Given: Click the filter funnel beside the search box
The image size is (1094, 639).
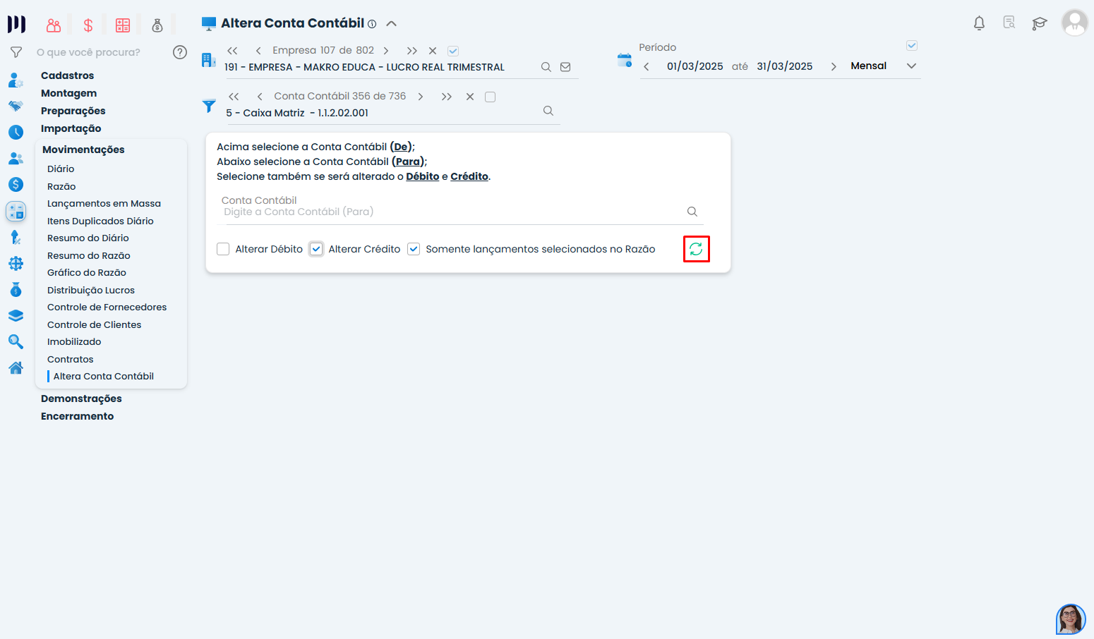Looking at the screenshot, I should tap(16, 52).
